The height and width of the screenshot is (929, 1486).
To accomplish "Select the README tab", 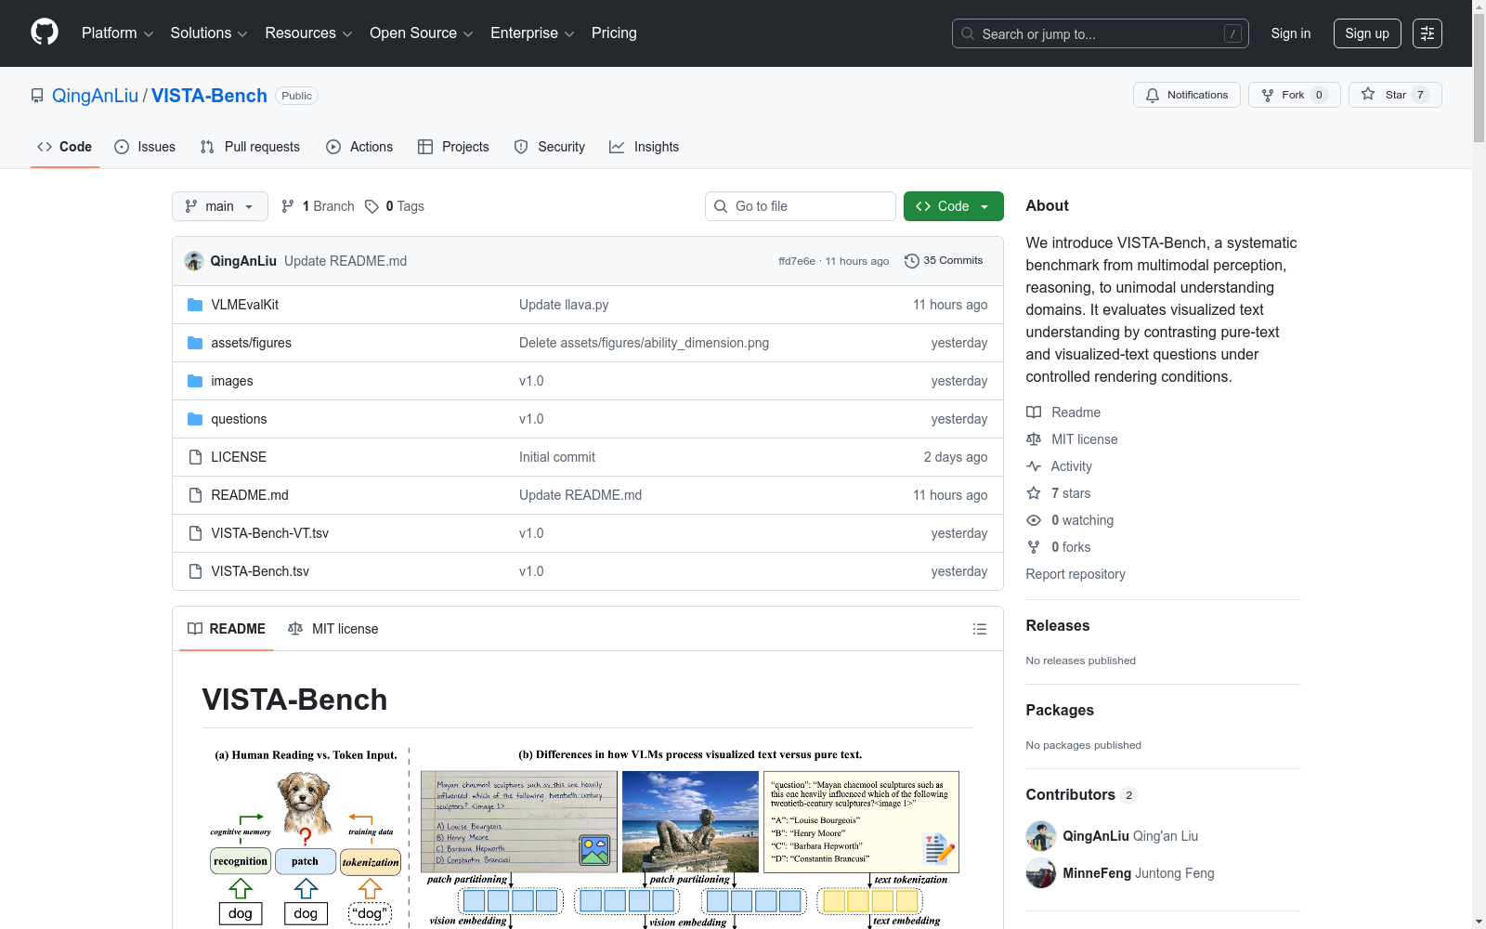I will [227, 629].
